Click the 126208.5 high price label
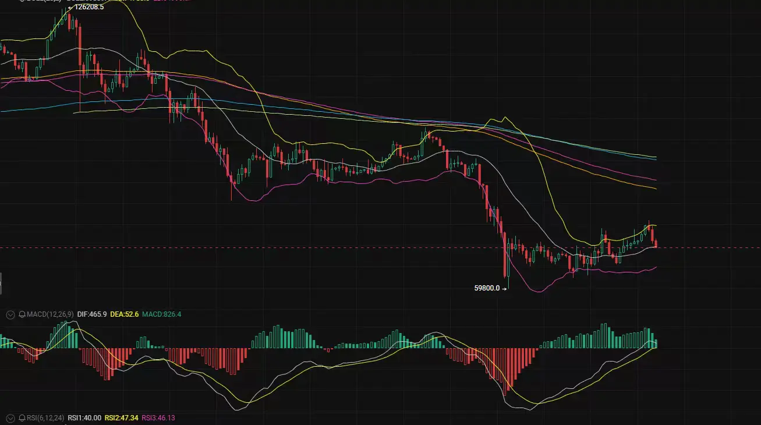 point(89,8)
